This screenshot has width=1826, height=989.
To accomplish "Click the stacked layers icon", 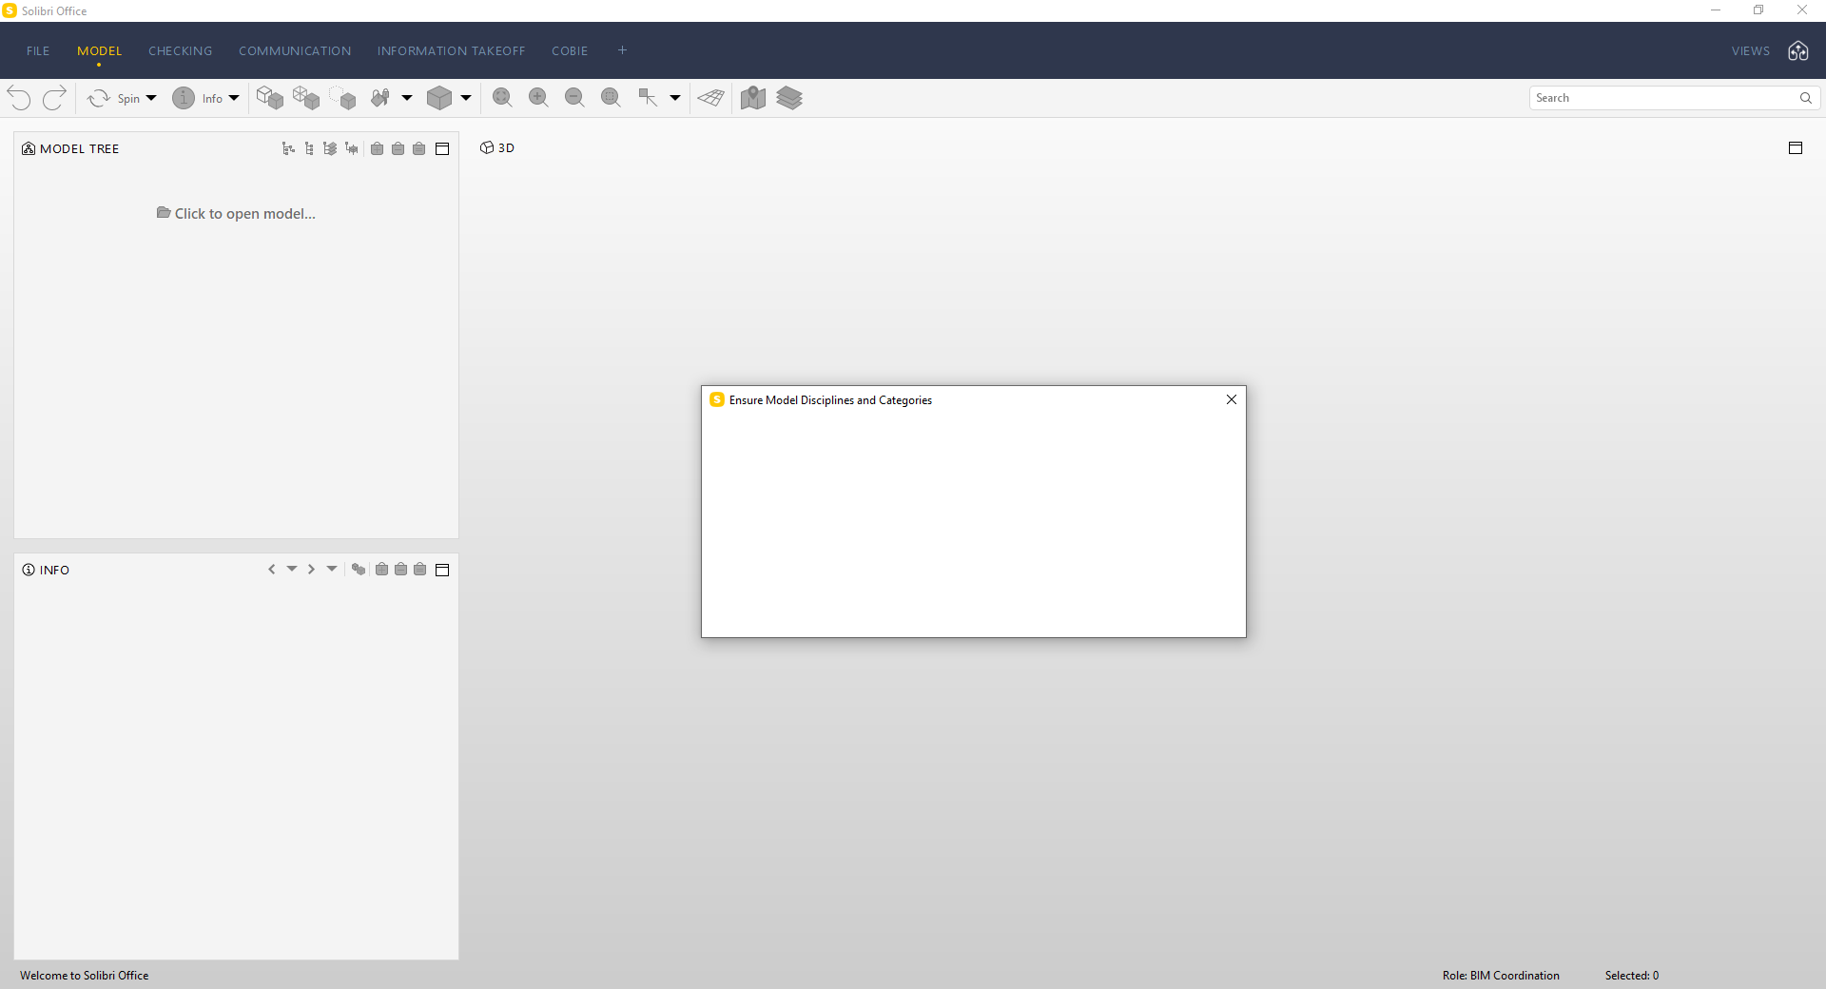I will [789, 98].
